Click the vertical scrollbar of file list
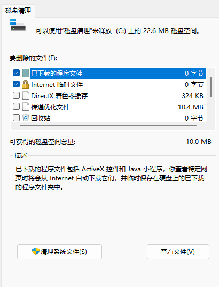Viewport: 219px width, 287px height. click(x=211, y=87)
